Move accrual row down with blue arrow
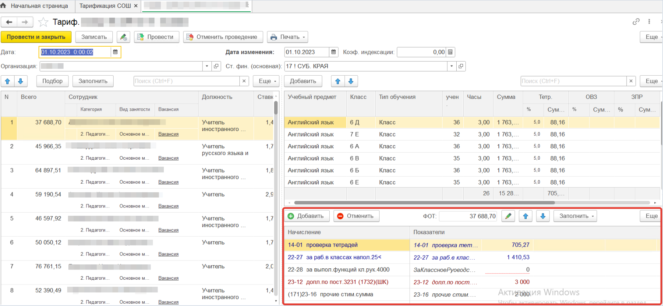 pyautogui.click(x=543, y=216)
